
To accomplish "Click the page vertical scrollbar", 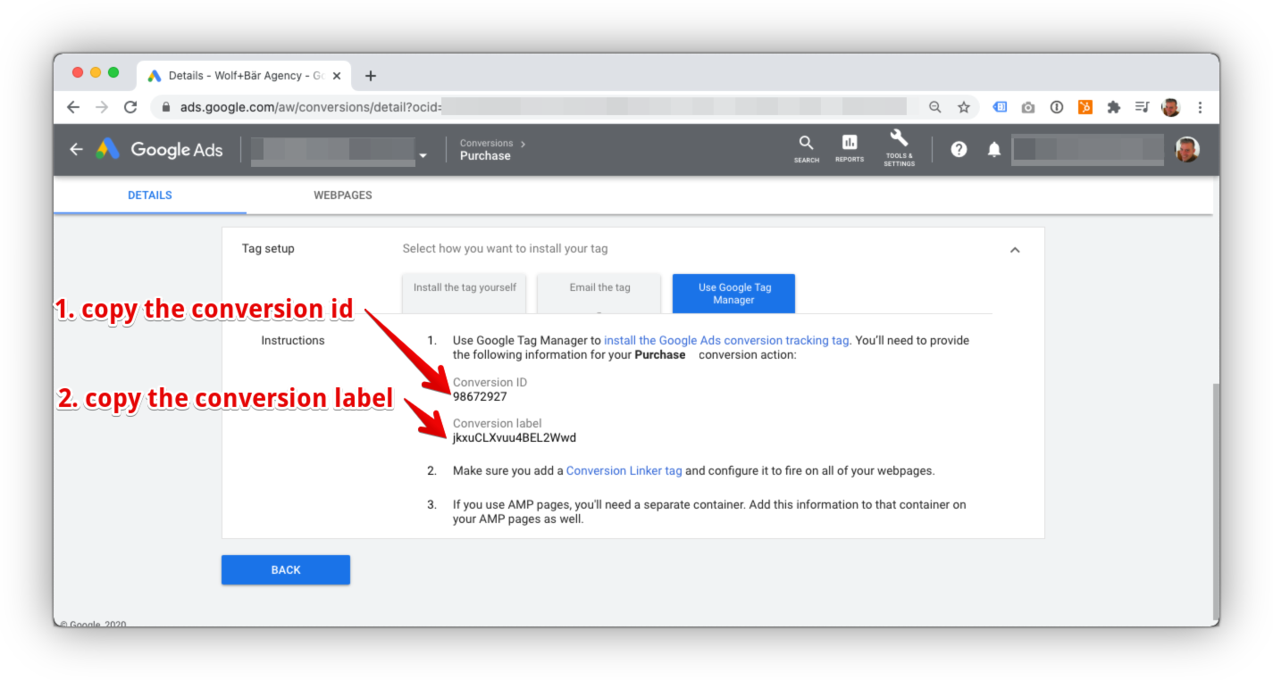I will 1214,500.
